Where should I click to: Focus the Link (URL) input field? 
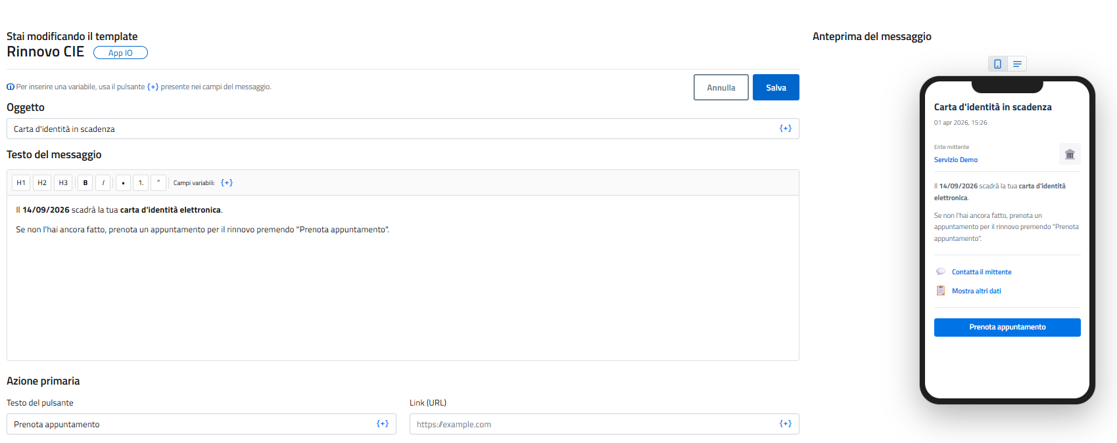592,424
